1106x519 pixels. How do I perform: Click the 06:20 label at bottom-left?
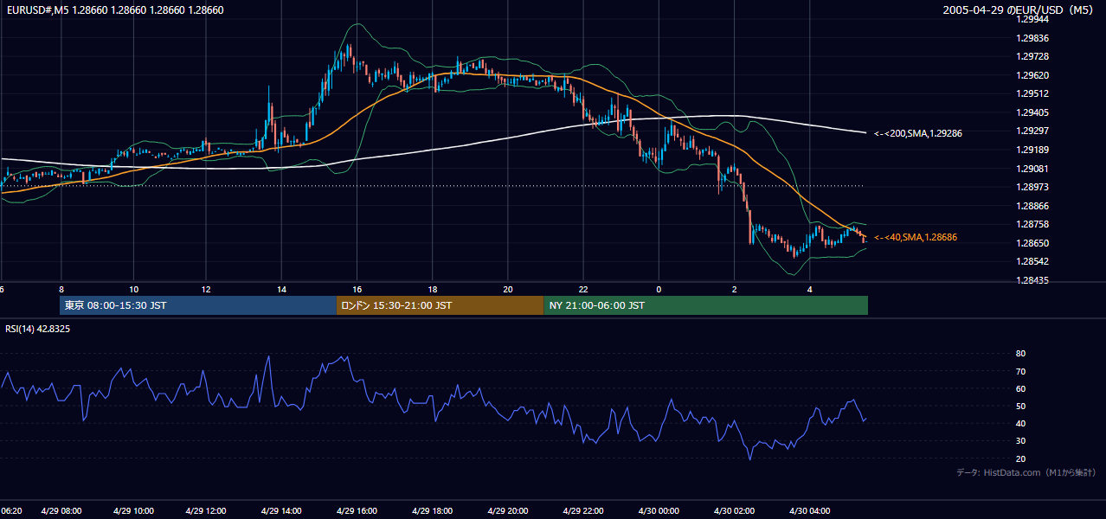point(10,511)
